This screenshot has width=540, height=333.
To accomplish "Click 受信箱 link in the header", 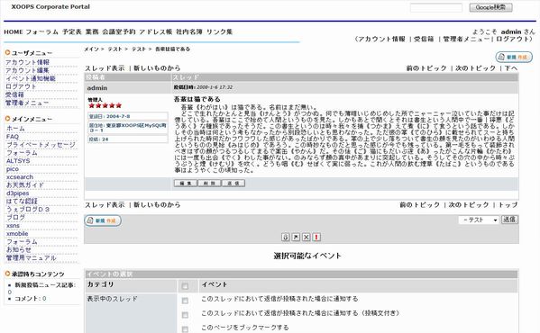I will tap(424, 40).
